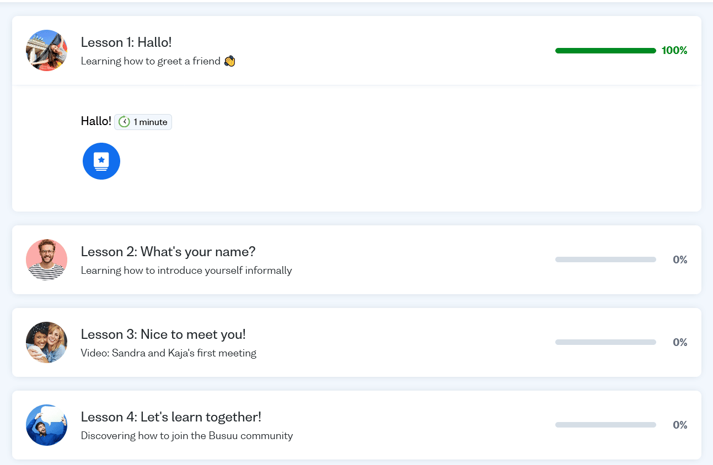Click the green timer clock icon
This screenshot has height=465, width=713.
124,122
